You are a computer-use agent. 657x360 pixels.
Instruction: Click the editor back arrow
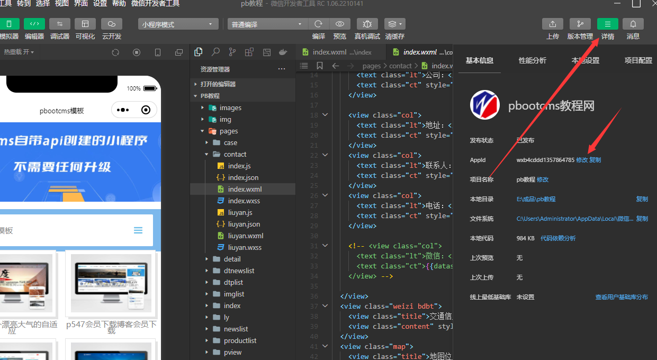pos(335,66)
